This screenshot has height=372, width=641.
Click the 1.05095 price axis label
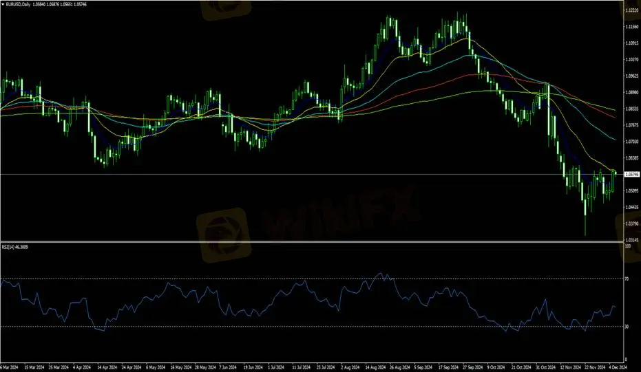click(x=632, y=190)
